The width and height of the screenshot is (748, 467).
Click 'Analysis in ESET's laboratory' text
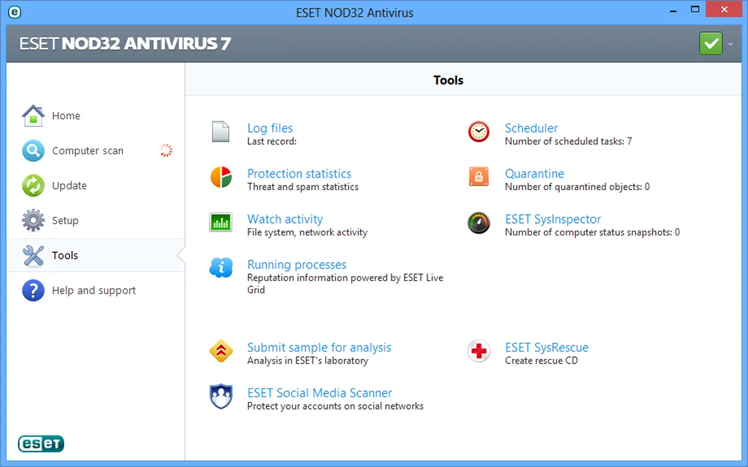pos(308,361)
